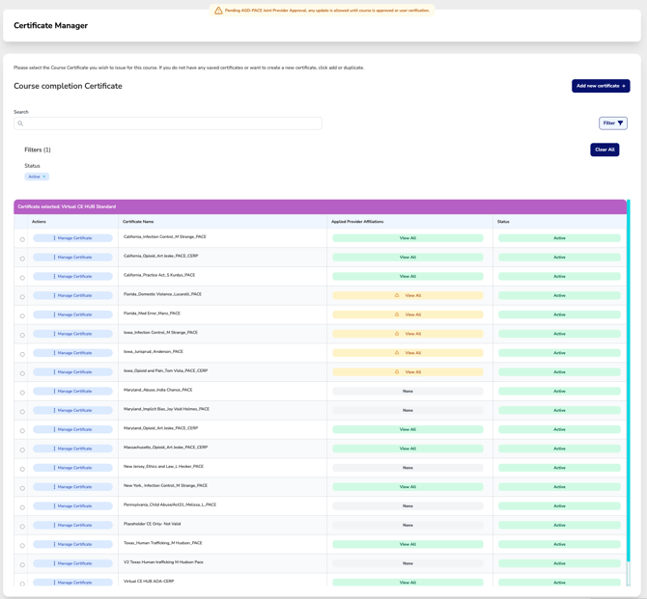Image resolution: width=647 pixels, height=599 pixels.
Task: Click the Certificate Name column header
Action: (138, 222)
